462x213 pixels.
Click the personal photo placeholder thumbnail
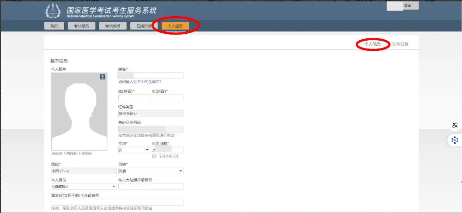pyautogui.click(x=79, y=112)
